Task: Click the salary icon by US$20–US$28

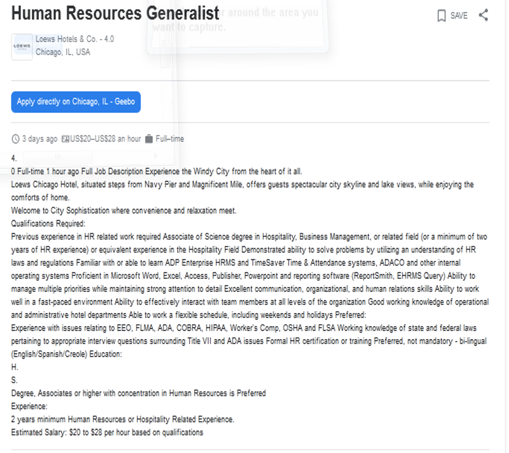Action: pyautogui.click(x=65, y=139)
